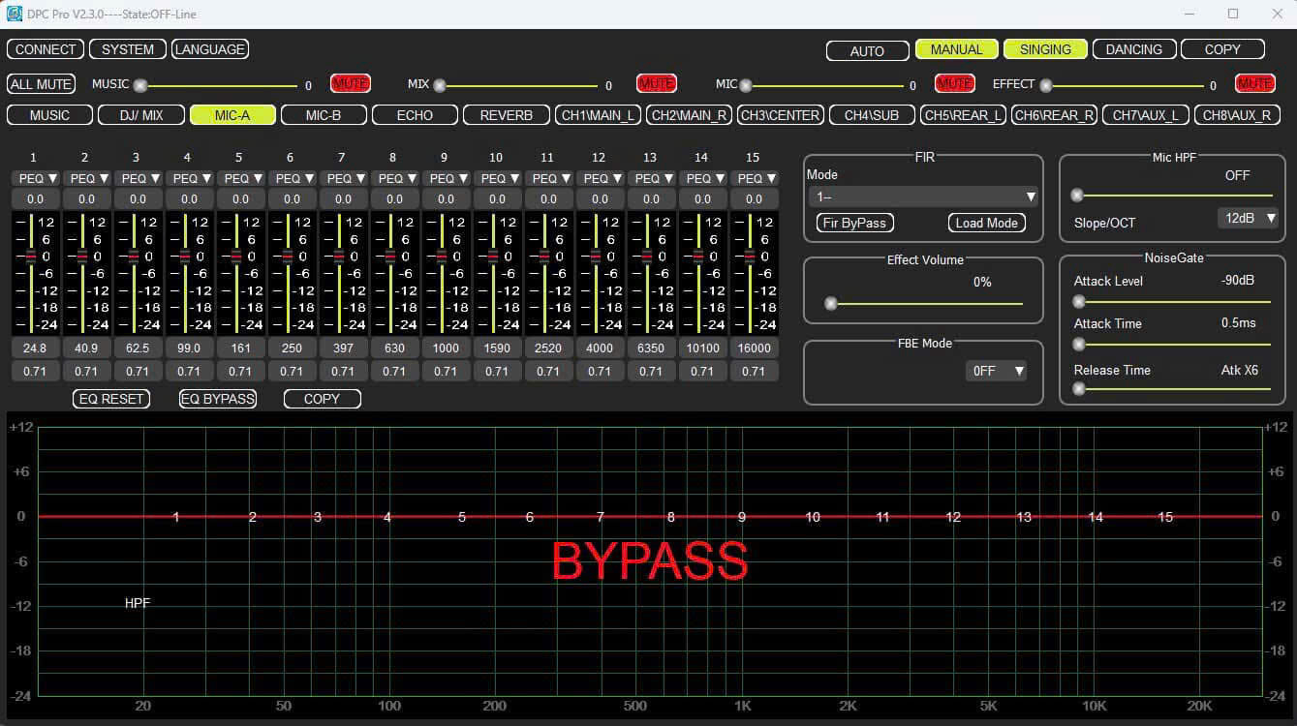The width and height of the screenshot is (1297, 726).
Task: Open the Slope/OCT 12dB dropdown
Action: tap(1248, 218)
